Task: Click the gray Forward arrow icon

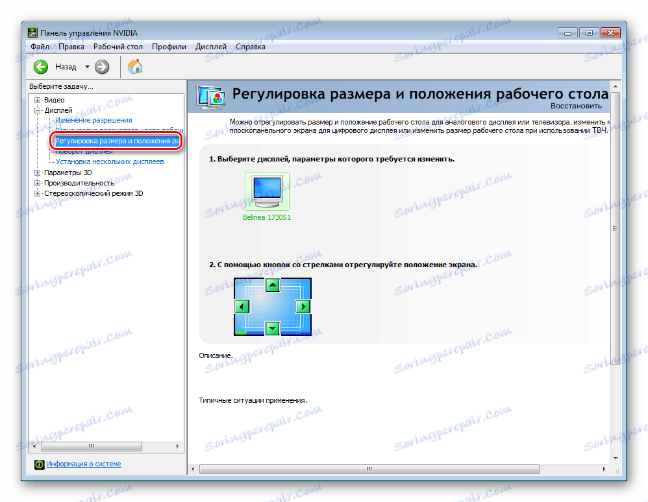Action: coord(102,67)
